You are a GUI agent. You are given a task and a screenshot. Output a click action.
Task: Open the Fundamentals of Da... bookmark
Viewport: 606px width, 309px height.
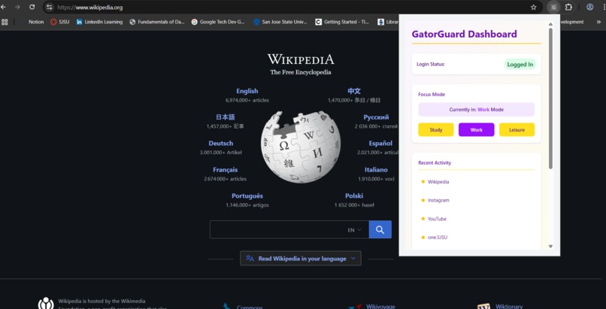point(157,22)
